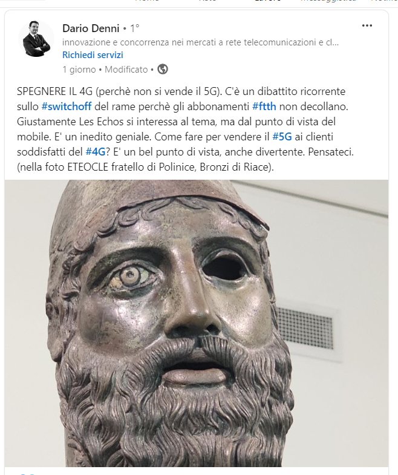Click the globe public visibility icon
Screen dimensions: 398x475
(x=163, y=70)
